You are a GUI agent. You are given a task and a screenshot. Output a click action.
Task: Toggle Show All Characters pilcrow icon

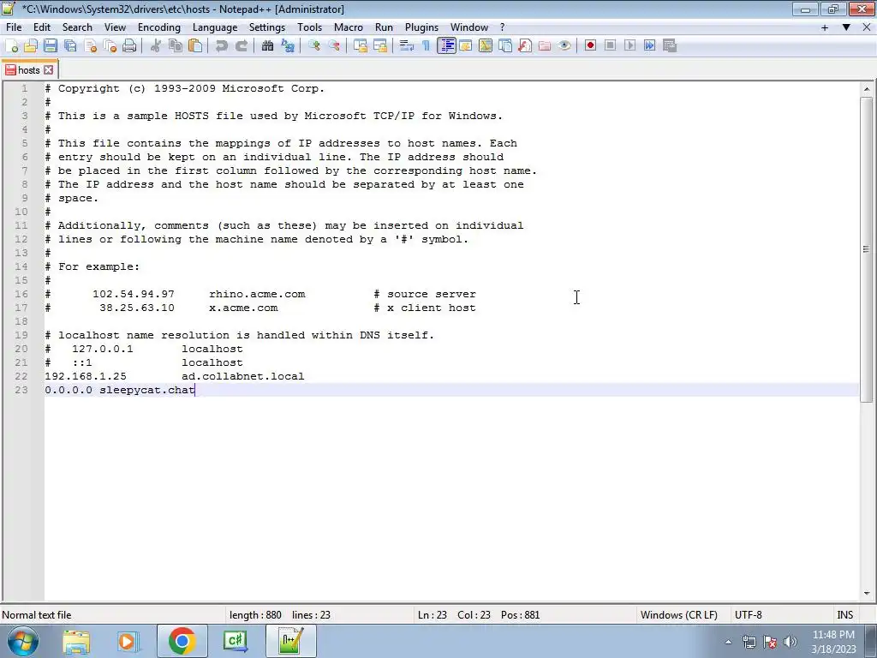pyautogui.click(x=427, y=46)
